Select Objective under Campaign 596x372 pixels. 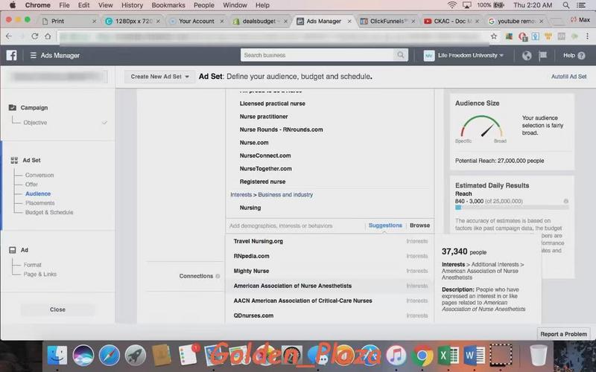pos(35,123)
